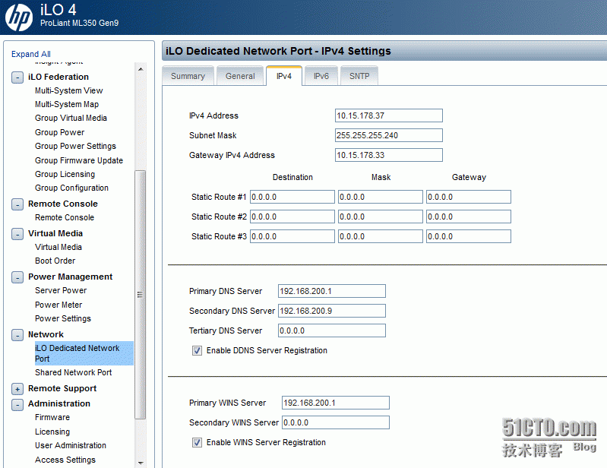Image resolution: width=607 pixels, height=468 pixels.
Task: Open Licensing under Administration
Action: [52, 432]
